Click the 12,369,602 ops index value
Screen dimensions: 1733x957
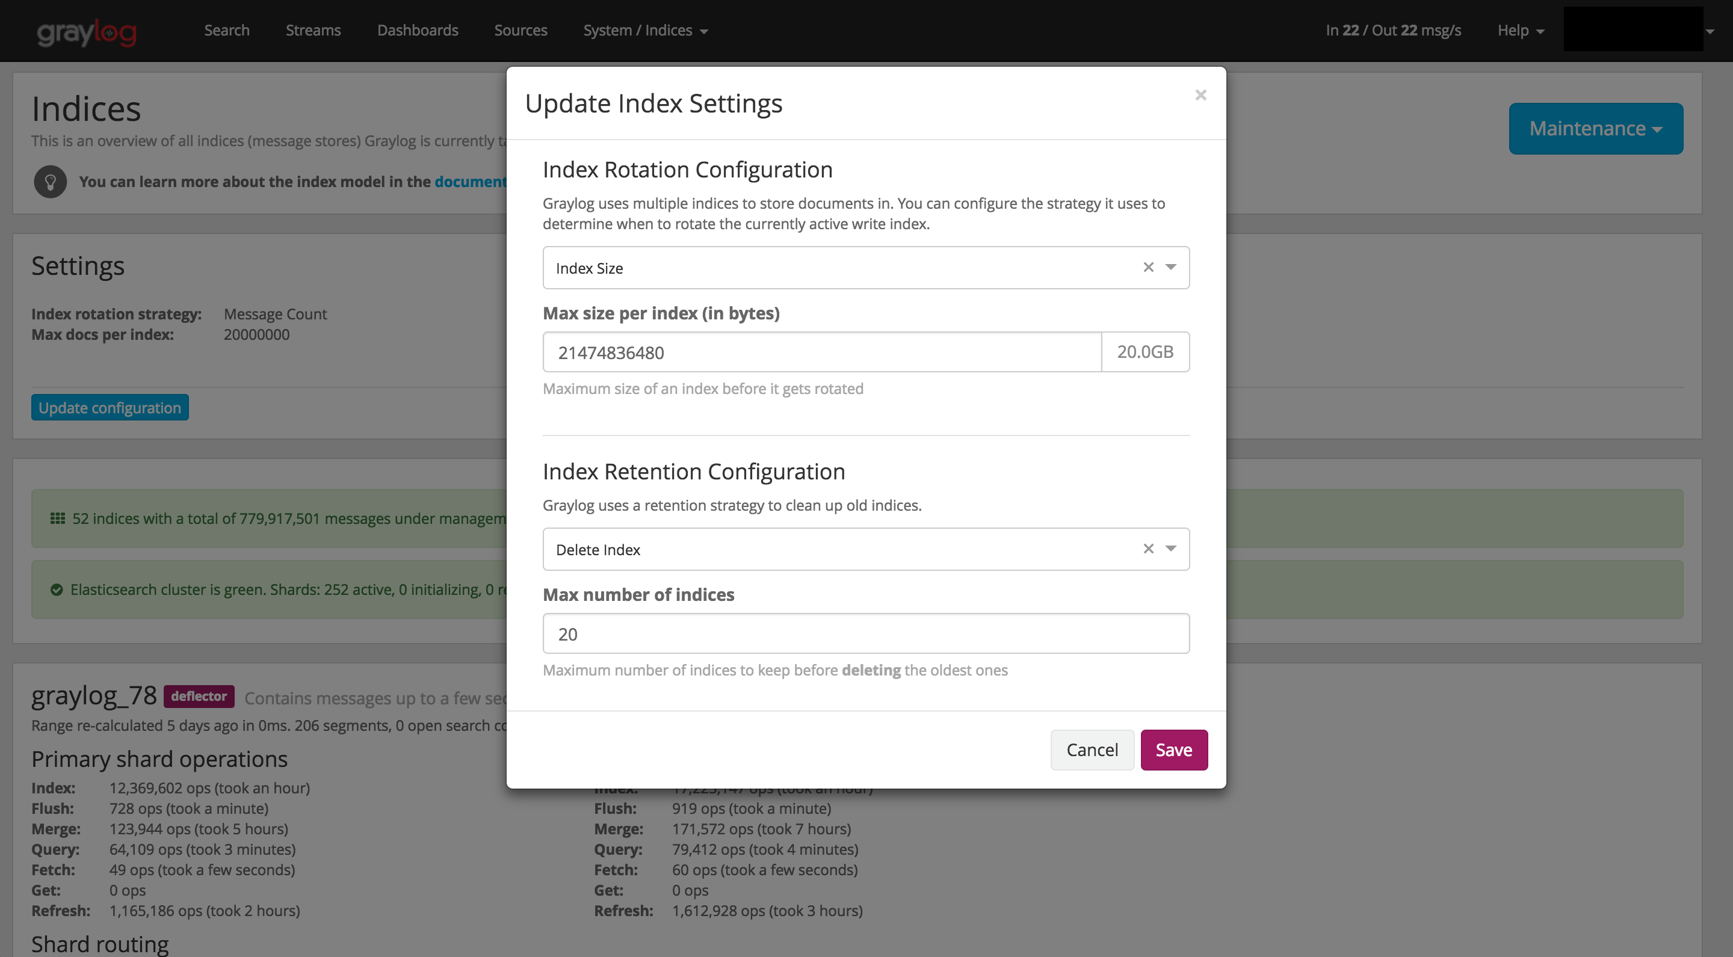coord(209,787)
